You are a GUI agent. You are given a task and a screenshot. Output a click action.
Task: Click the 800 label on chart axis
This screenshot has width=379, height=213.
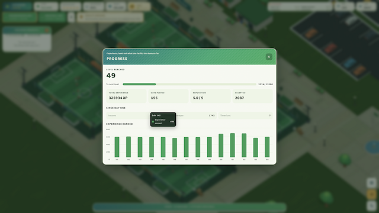pyautogui.click(x=108, y=130)
